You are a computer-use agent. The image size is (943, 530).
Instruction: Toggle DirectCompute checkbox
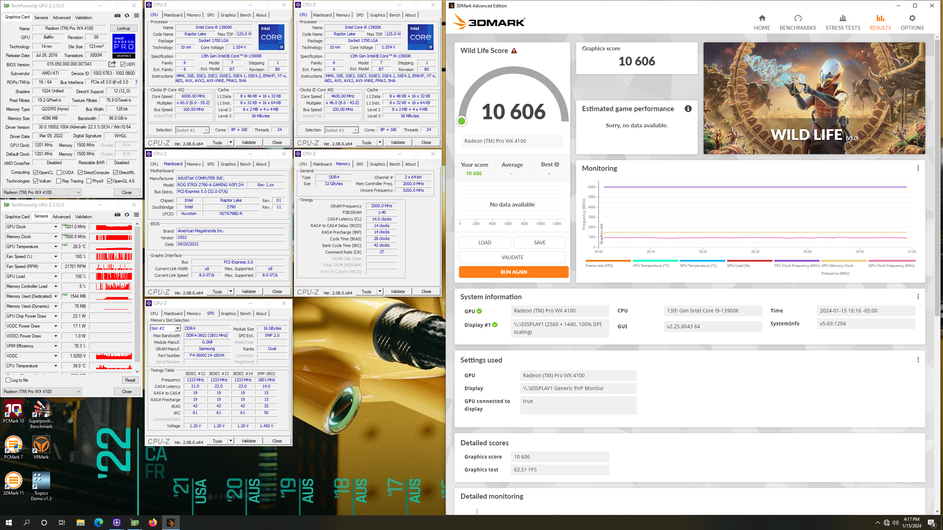pos(80,173)
